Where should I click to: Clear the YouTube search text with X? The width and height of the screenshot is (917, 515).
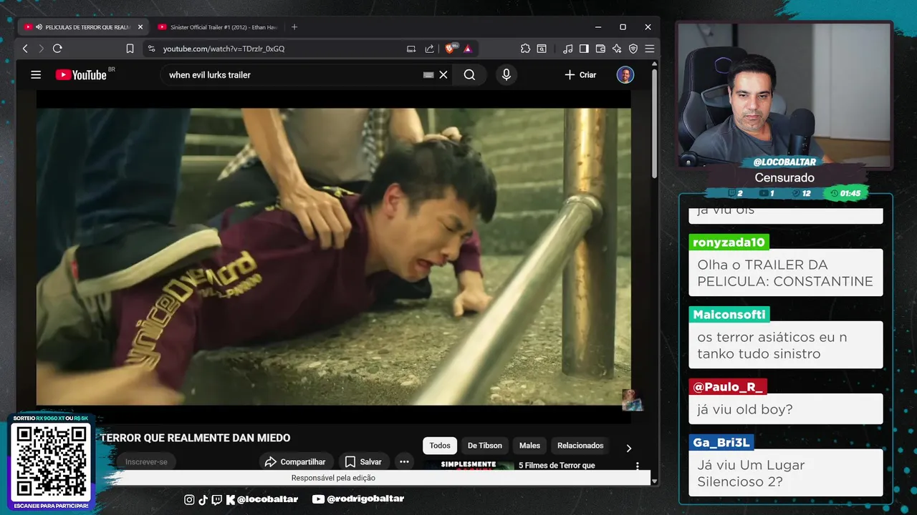click(x=443, y=74)
